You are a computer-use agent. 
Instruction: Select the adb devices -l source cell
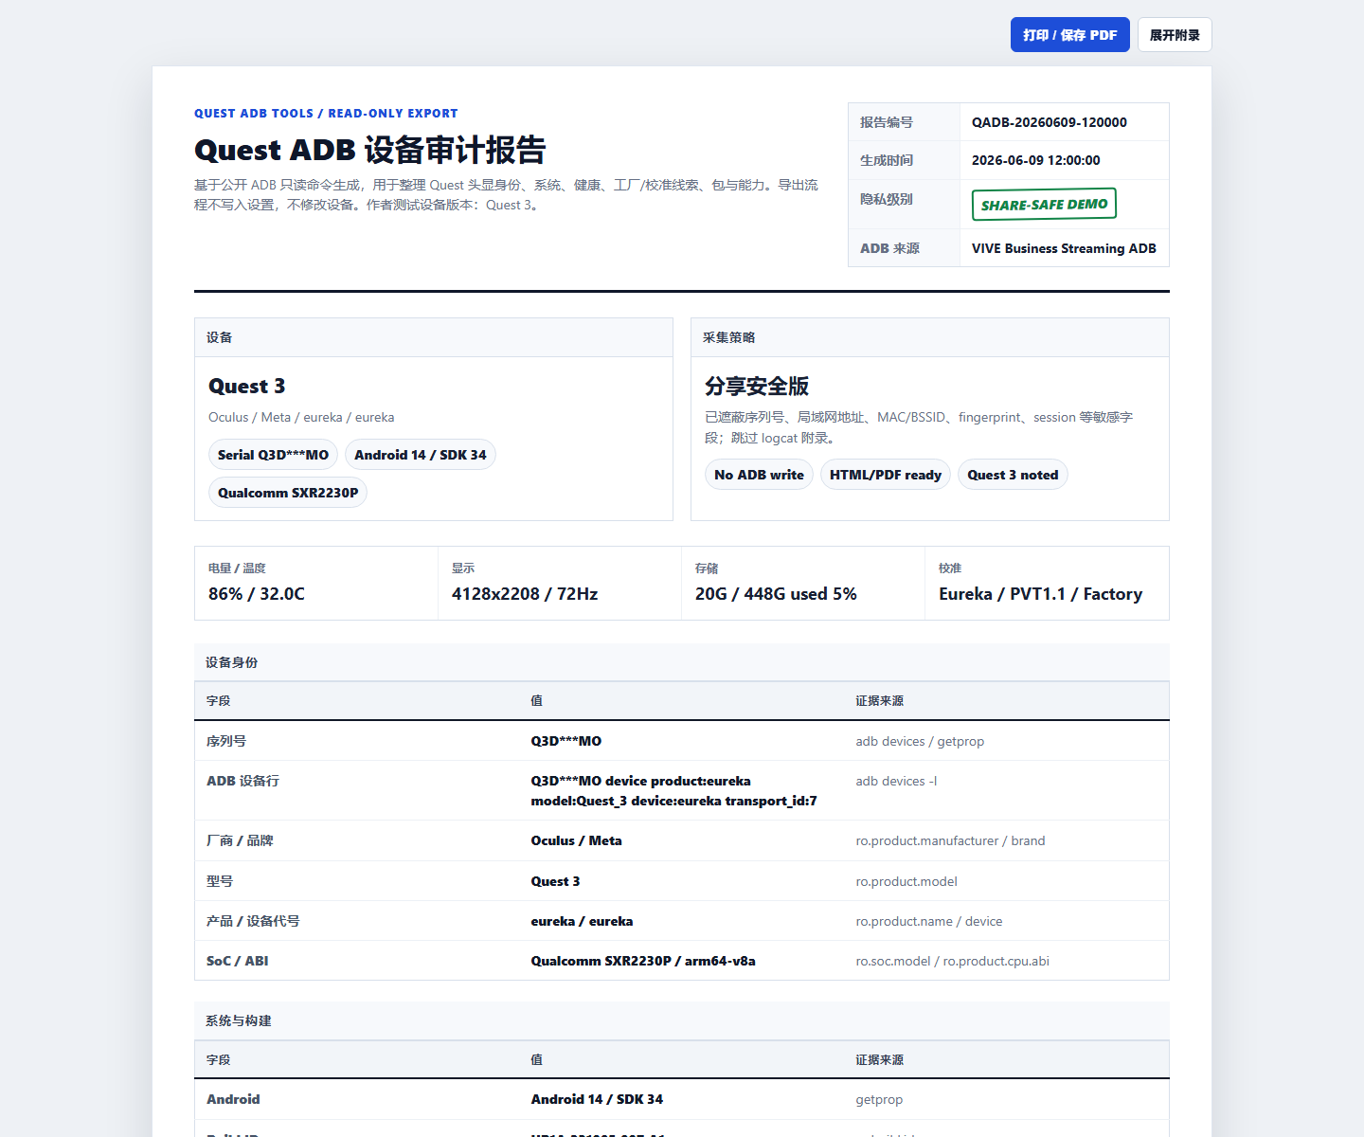click(x=896, y=781)
